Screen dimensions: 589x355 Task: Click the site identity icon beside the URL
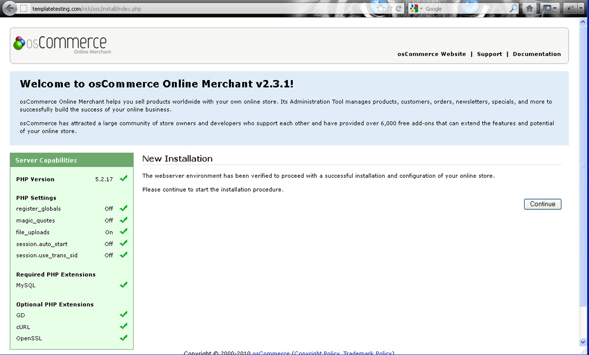pyautogui.click(x=24, y=8)
